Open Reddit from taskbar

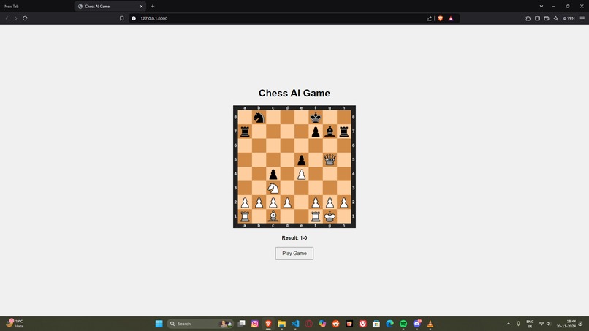(336, 324)
